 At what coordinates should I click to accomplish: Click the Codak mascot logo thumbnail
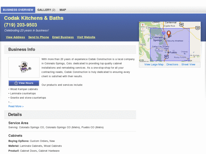[x=24, y=67]
